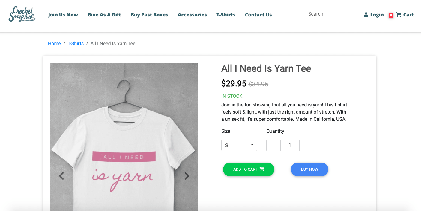Screen dimensions: 421x211
Task: Click the Home breadcrumb link
Action: click(54, 44)
